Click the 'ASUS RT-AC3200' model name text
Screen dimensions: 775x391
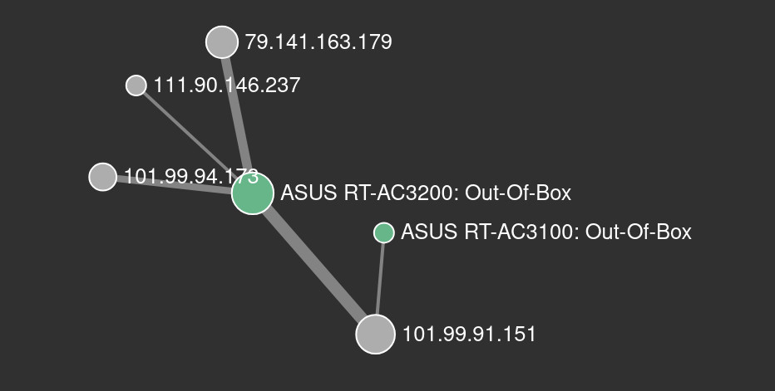click(363, 193)
